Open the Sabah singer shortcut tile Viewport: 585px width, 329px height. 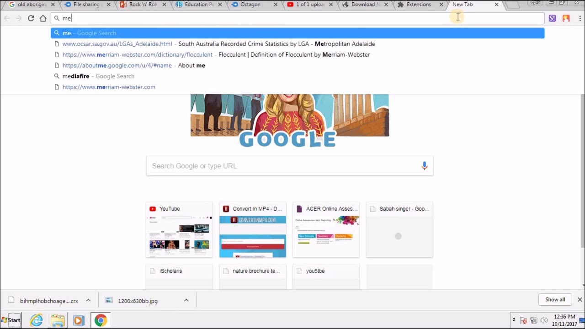(x=399, y=230)
